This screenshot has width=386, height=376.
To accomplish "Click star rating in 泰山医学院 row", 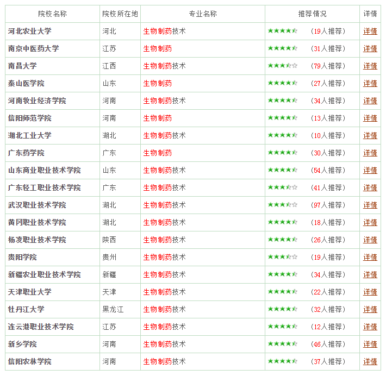I will tap(283, 83).
